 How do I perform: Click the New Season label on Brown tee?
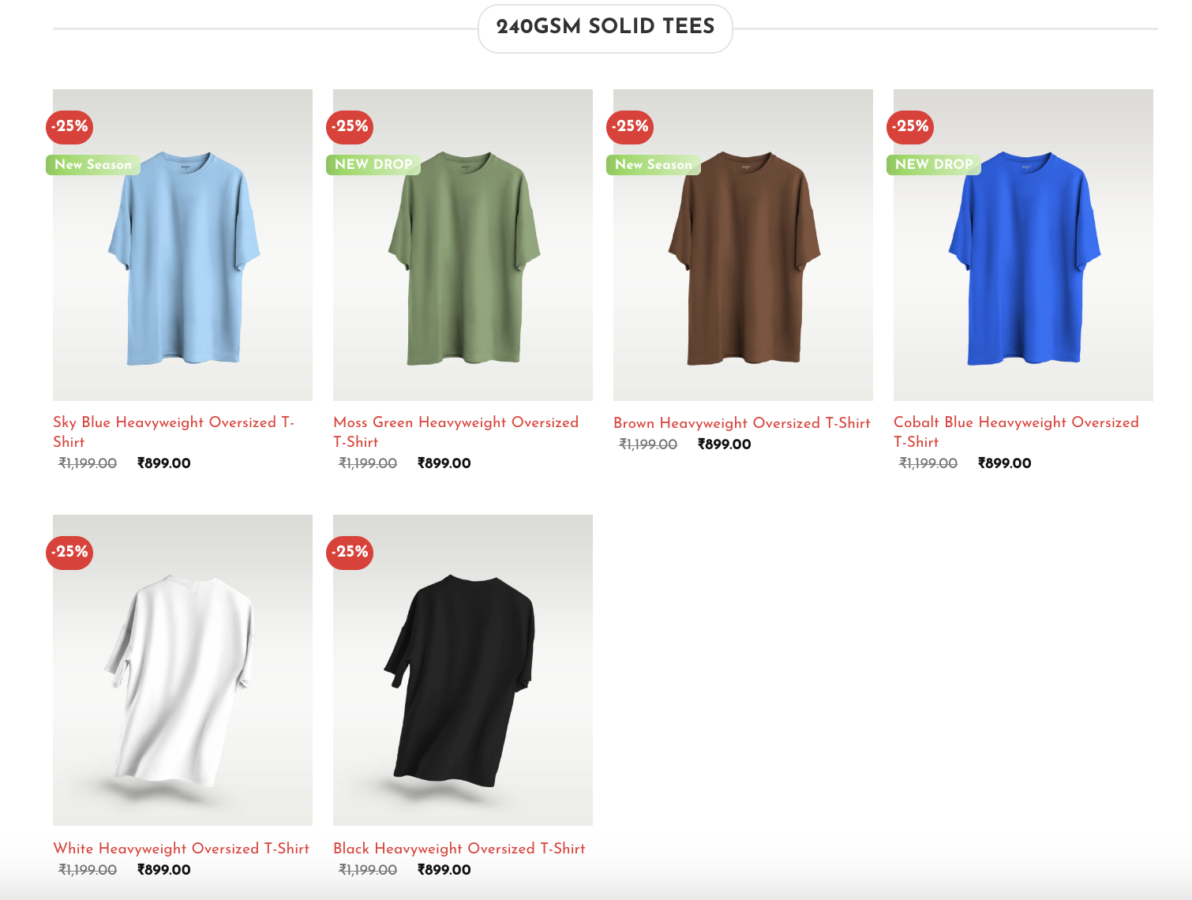pos(654,164)
